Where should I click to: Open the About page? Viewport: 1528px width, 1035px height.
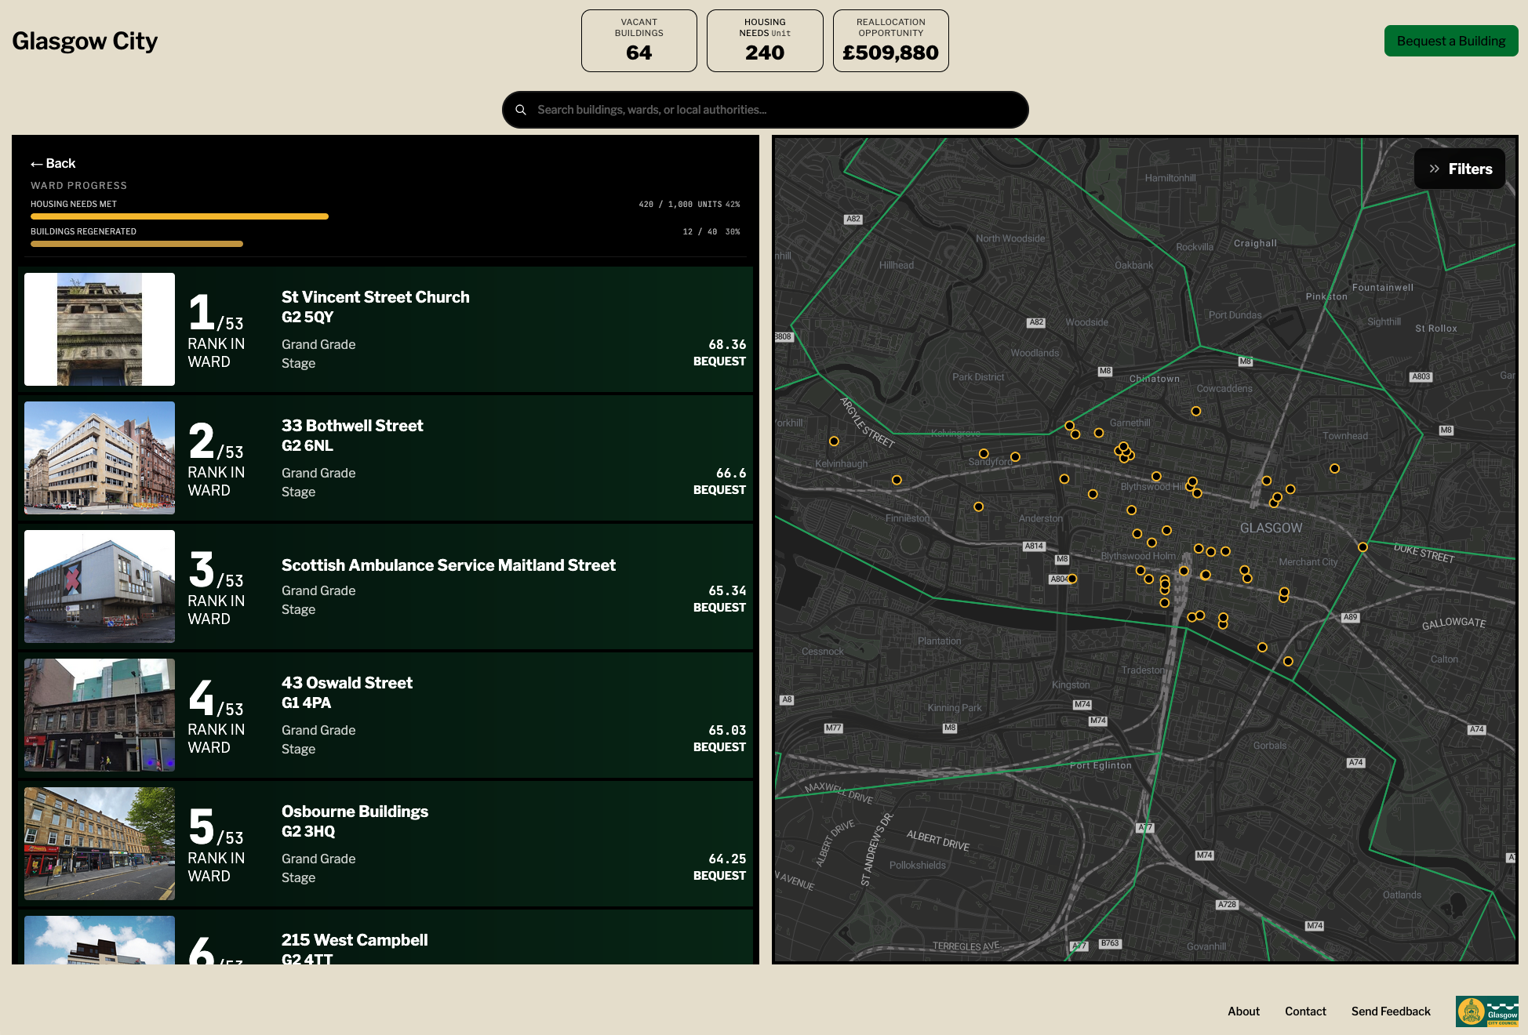click(x=1243, y=1011)
